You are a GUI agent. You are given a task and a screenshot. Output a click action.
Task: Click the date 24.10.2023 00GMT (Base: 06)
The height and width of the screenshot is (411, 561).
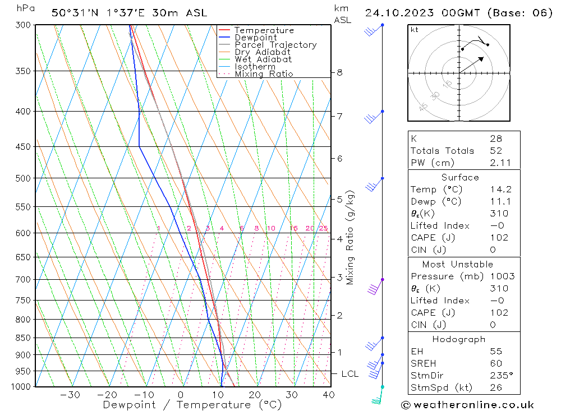(x=459, y=13)
